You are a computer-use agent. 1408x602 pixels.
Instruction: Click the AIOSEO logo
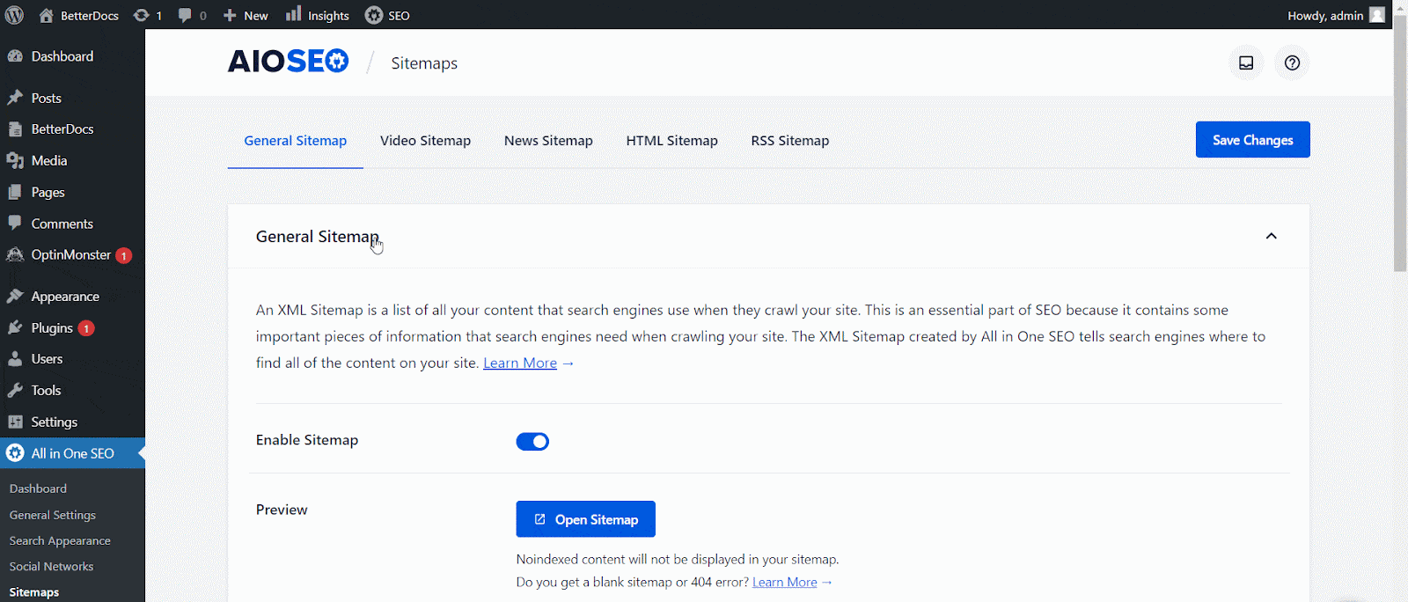coord(289,61)
